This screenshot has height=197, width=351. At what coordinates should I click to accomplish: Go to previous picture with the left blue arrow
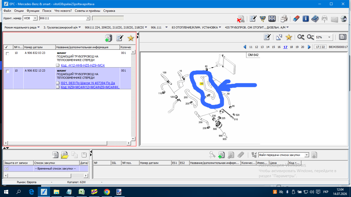[245, 47]
